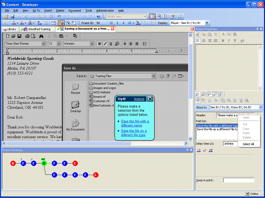Image resolution: width=265 pixels, height=198 pixels.
Task: Close the Try It! bubble with X
Action: pos(150,99)
